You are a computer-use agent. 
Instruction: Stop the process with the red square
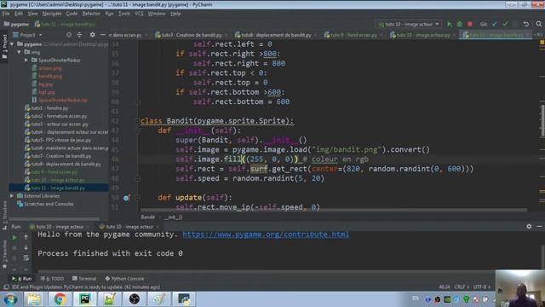tap(470, 24)
